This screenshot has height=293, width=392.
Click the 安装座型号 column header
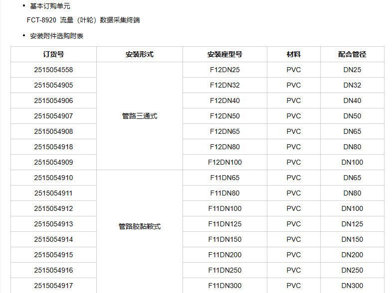click(x=224, y=54)
